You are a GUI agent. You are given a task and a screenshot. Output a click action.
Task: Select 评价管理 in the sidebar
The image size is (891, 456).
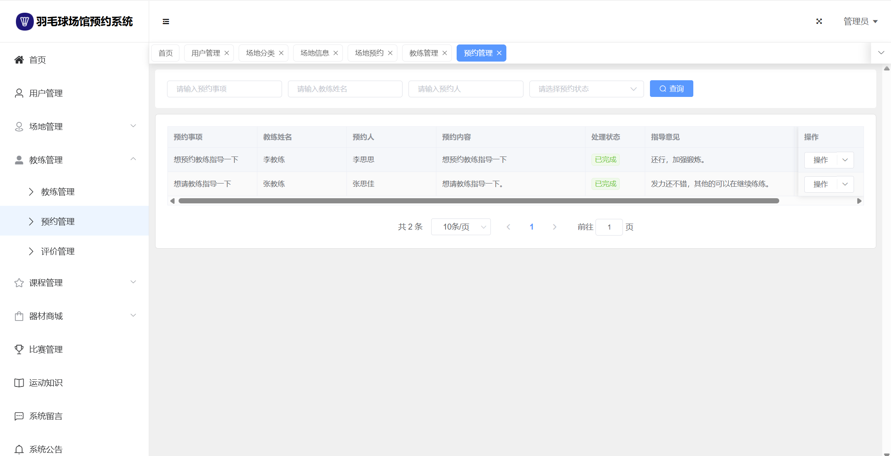(x=58, y=251)
